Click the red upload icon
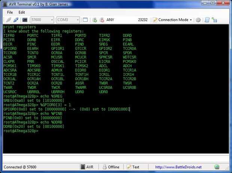 click(x=102, y=20)
